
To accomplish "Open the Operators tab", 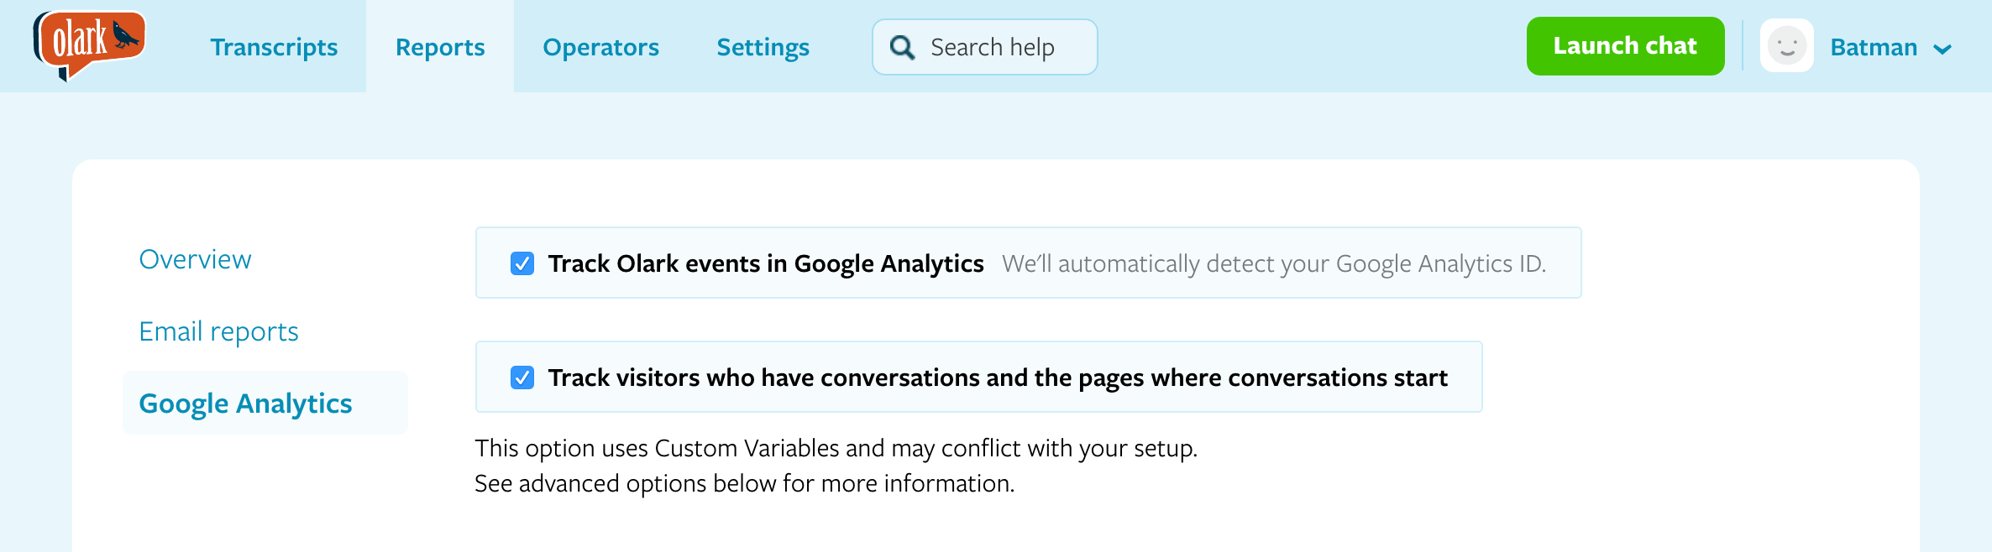I will [600, 48].
